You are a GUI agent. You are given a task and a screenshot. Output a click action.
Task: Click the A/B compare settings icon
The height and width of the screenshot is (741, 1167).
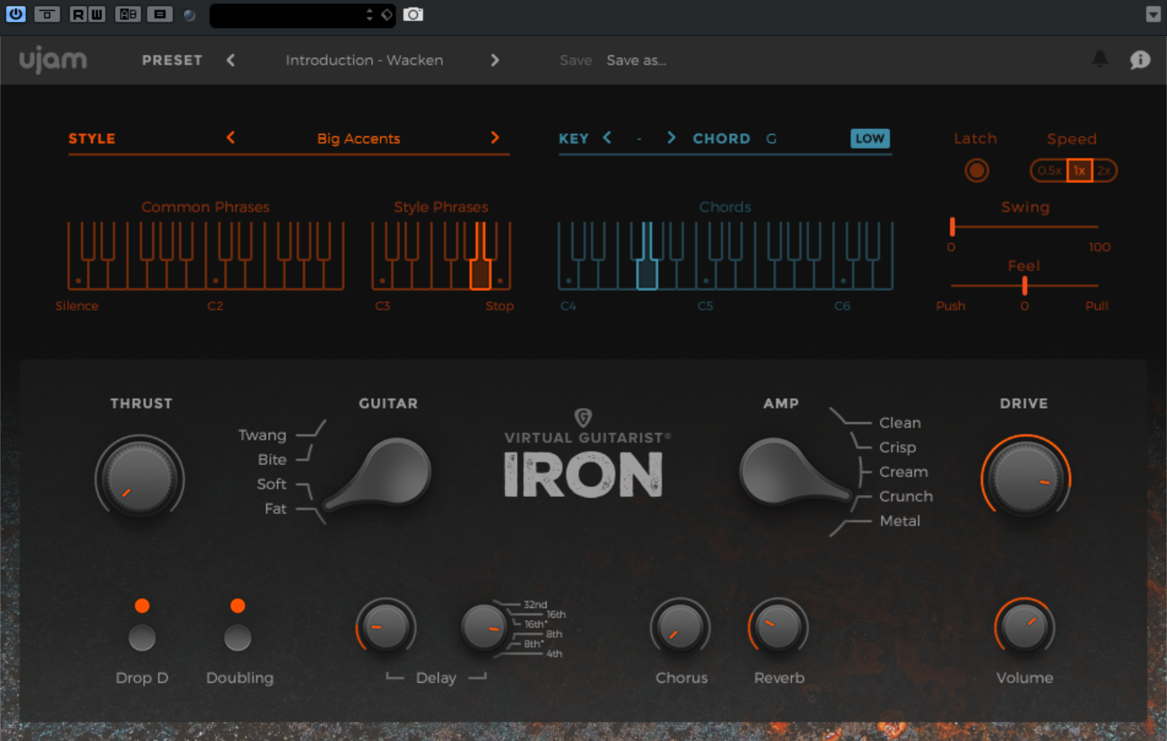coord(127,14)
